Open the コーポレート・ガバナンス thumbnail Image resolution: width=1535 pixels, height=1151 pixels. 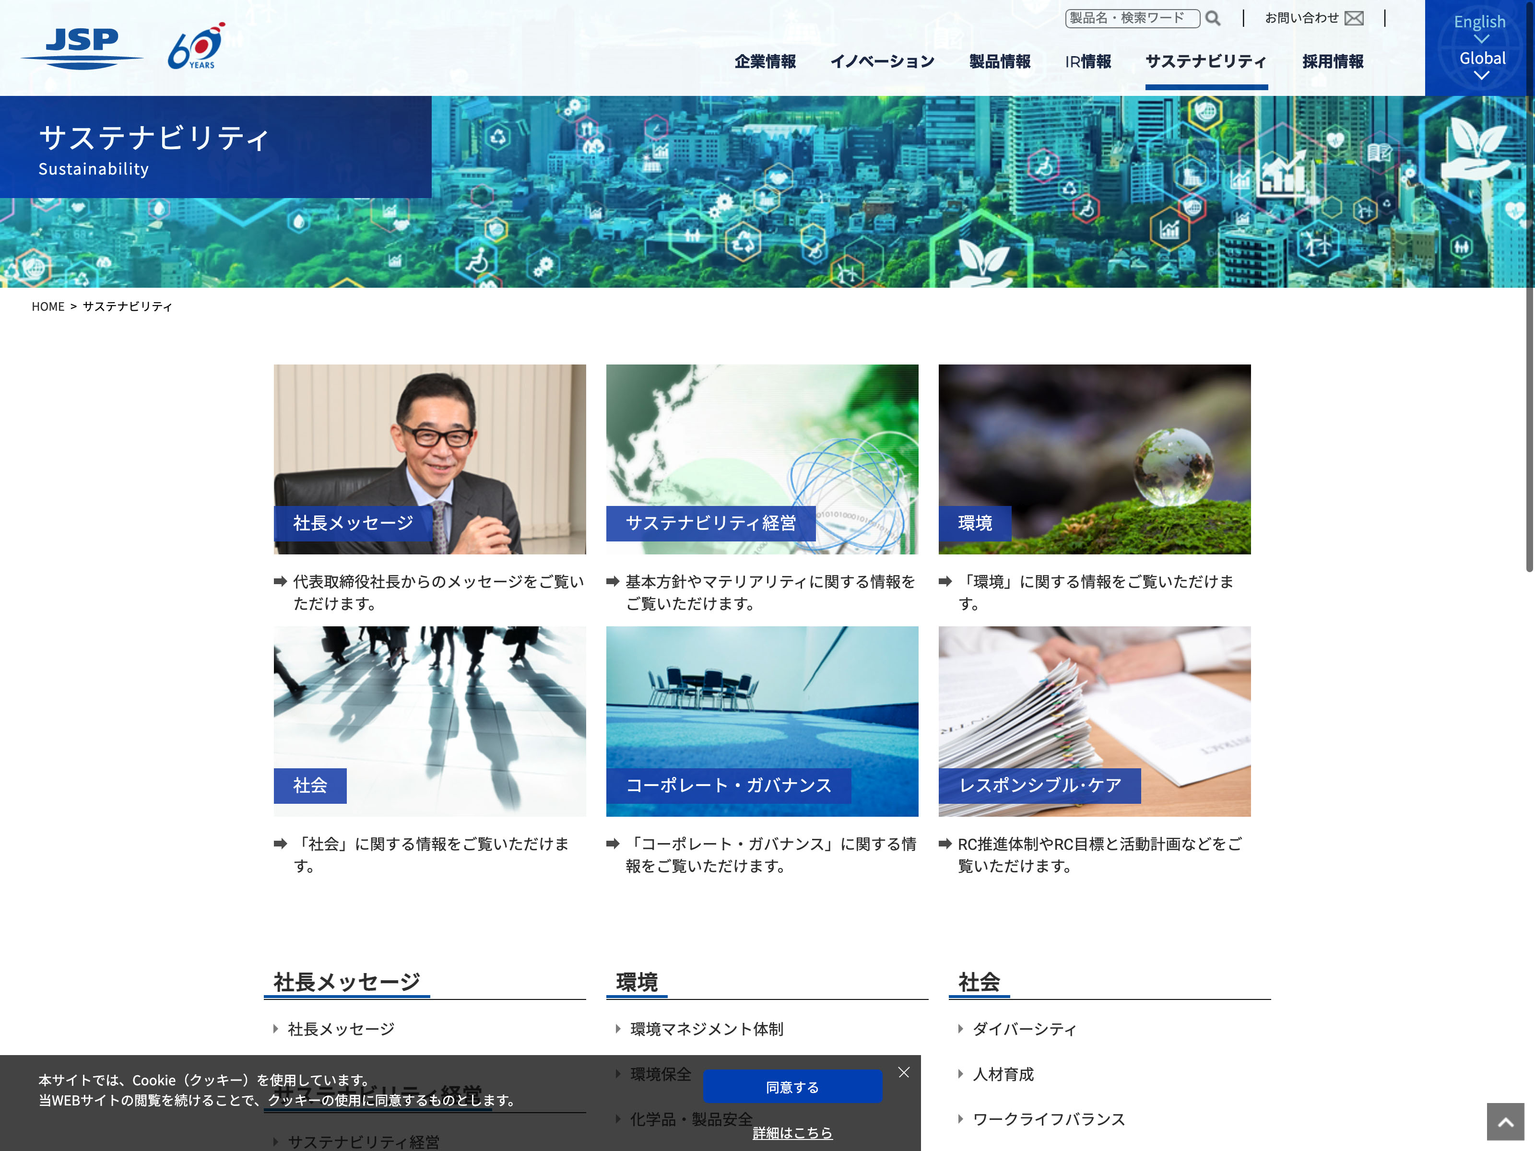pos(762,722)
